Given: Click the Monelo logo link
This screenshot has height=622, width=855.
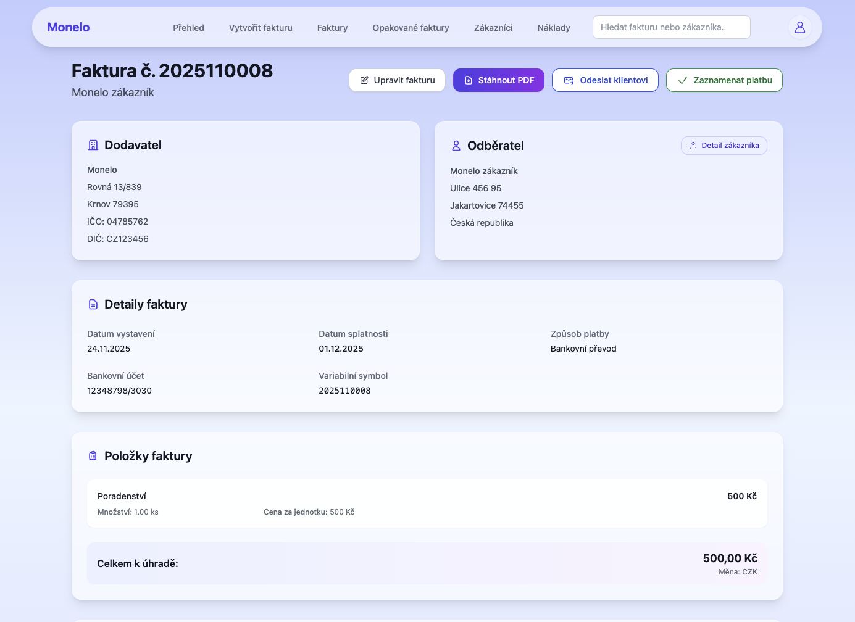Looking at the screenshot, I should pyautogui.click(x=69, y=27).
